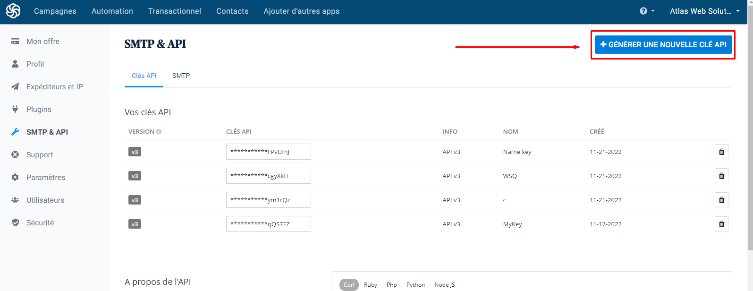The height and width of the screenshot is (291, 753).
Task: Click the name 'Name key'
Action: point(517,152)
